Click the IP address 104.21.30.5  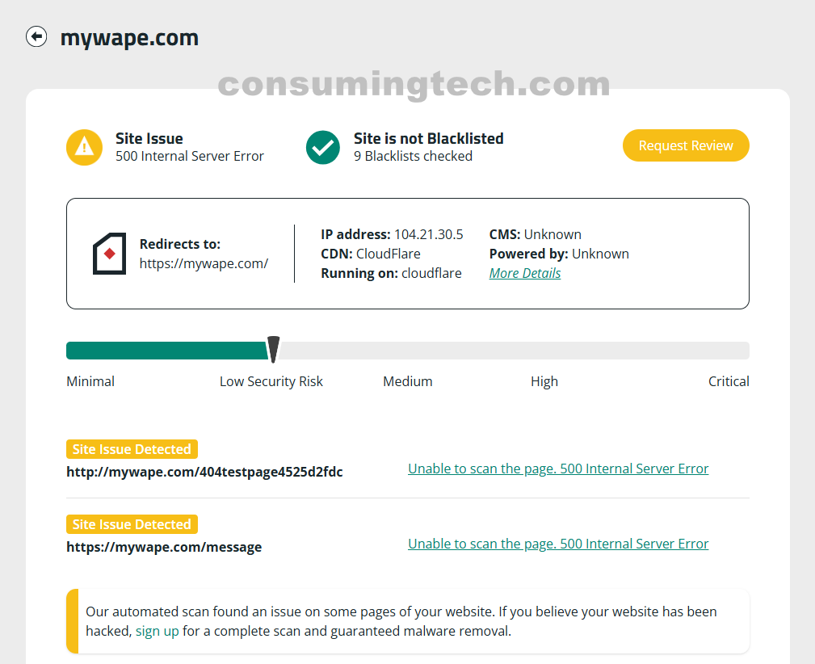click(428, 234)
